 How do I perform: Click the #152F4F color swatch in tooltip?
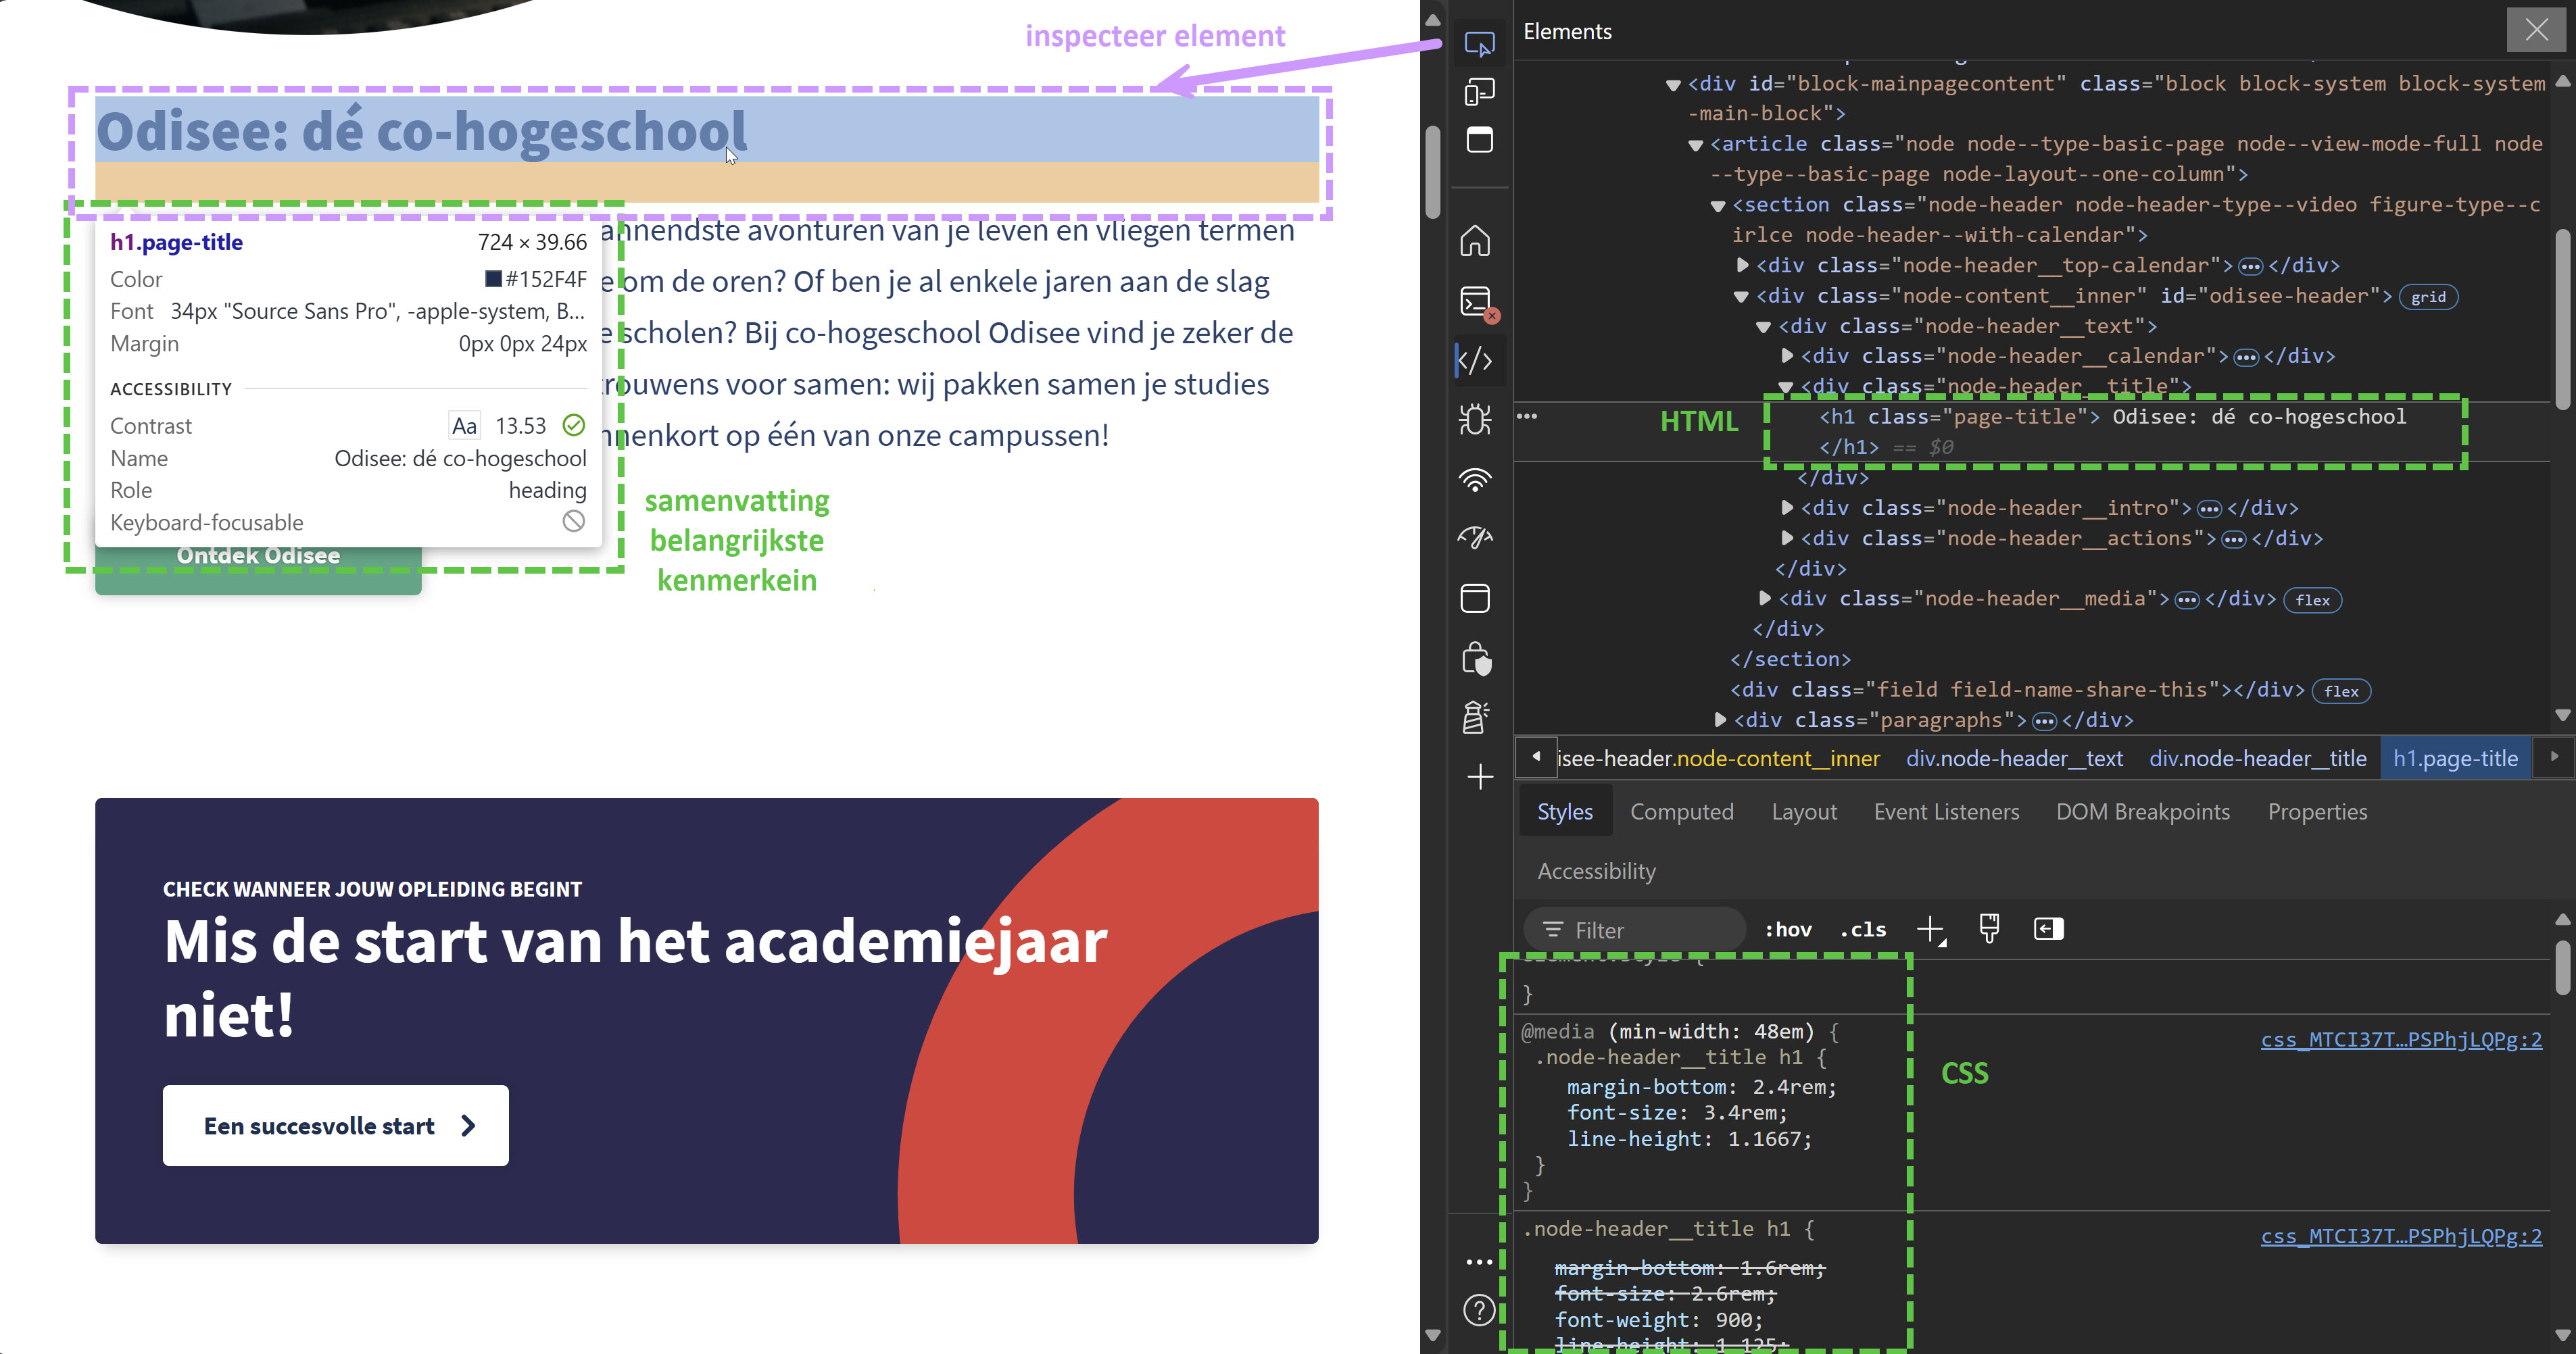[x=493, y=279]
